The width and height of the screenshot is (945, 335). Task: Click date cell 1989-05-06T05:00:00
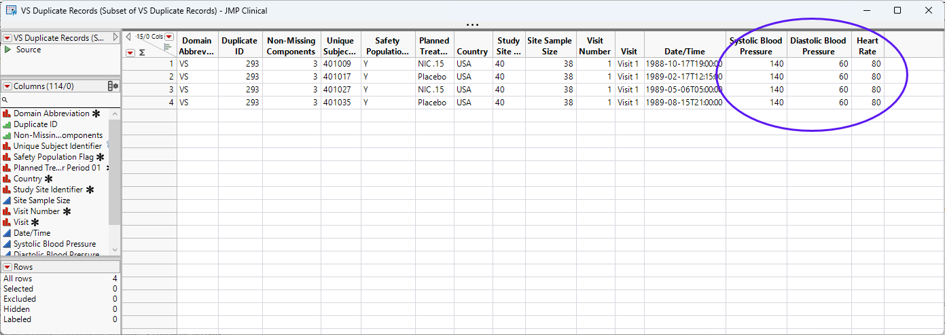[685, 90]
